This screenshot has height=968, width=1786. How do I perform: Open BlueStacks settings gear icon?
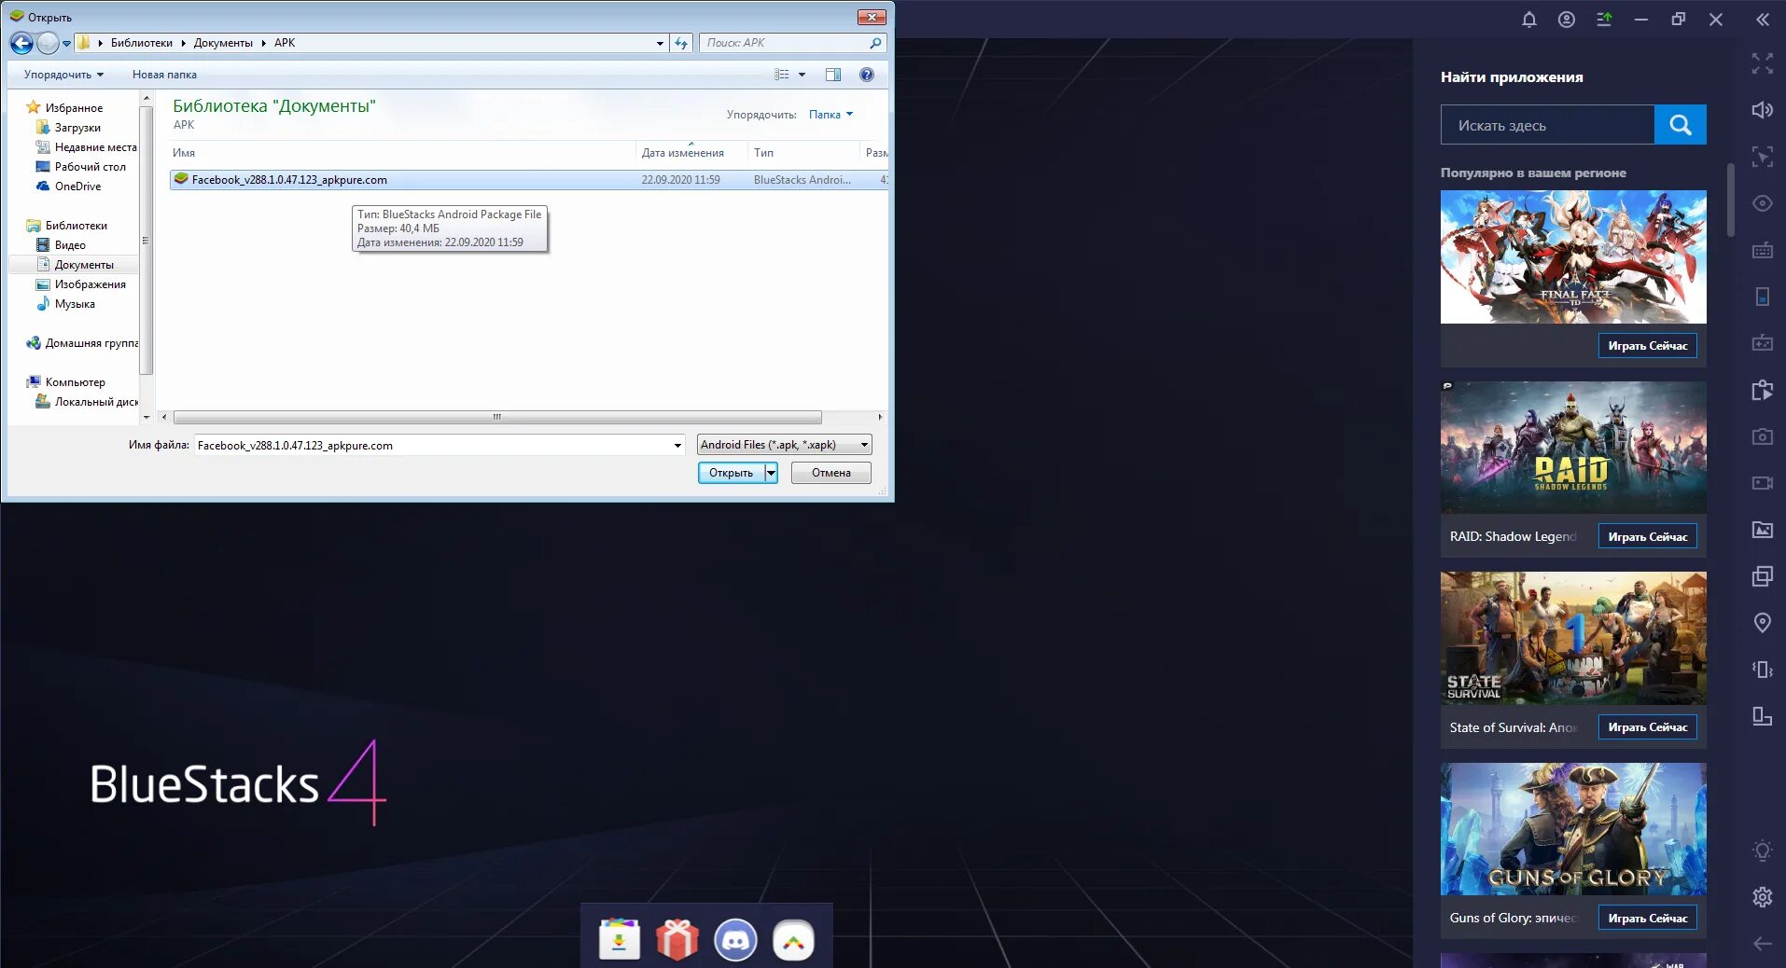(1762, 897)
